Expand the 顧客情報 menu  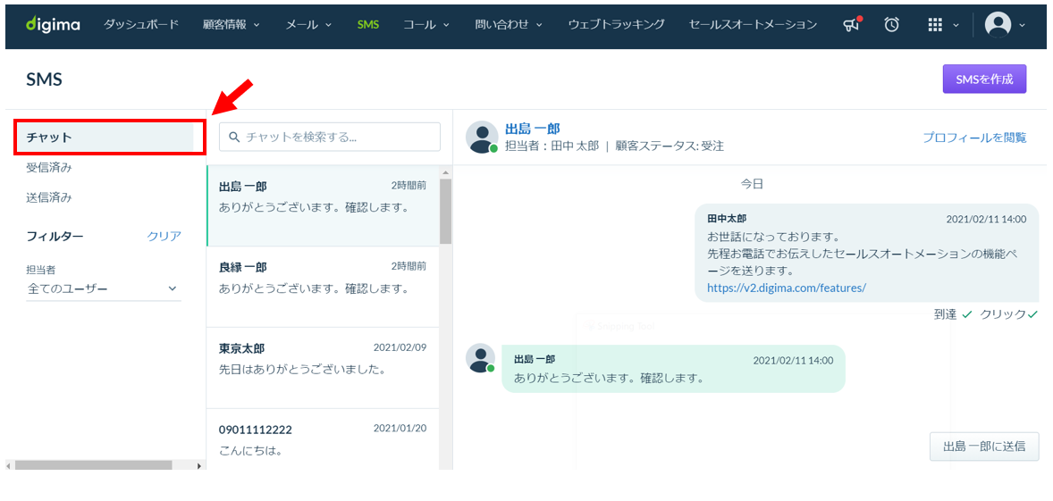tap(232, 25)
